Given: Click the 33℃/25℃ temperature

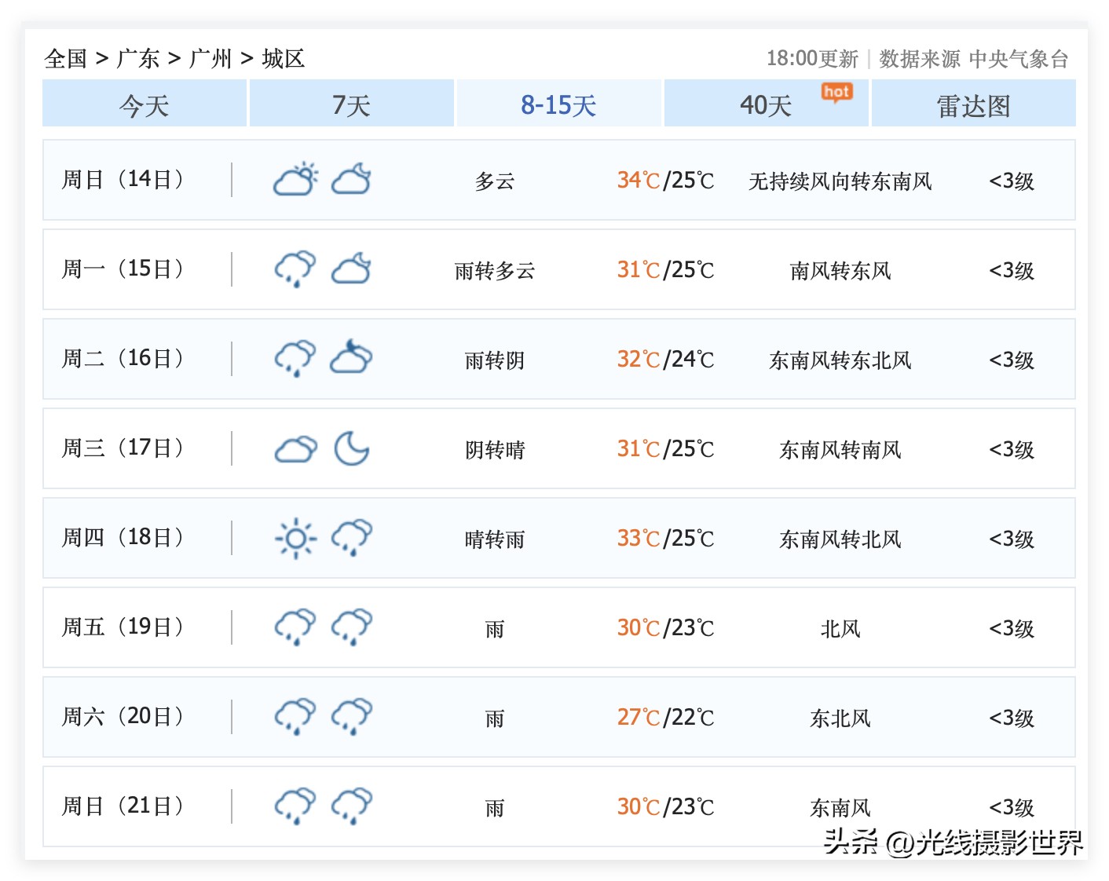Looking at the screenshot, I should pyautogui.click(x=666, y=539).
